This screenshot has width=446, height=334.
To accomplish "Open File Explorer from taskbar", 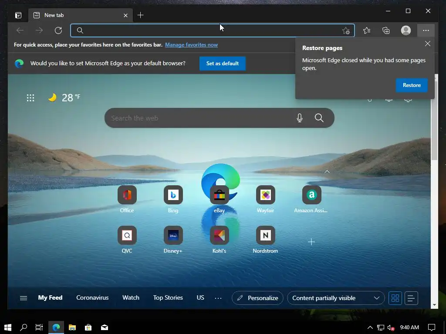I will (72, 327).
